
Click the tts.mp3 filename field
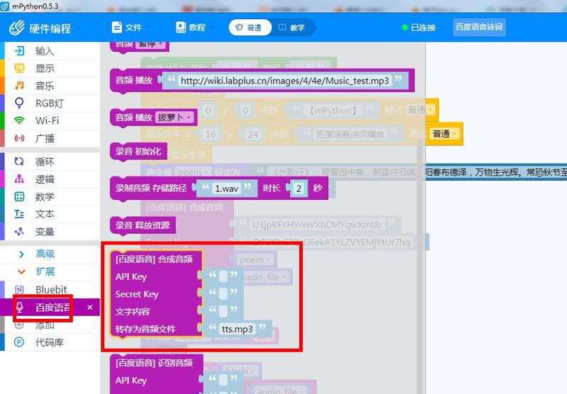coord(236,330)
